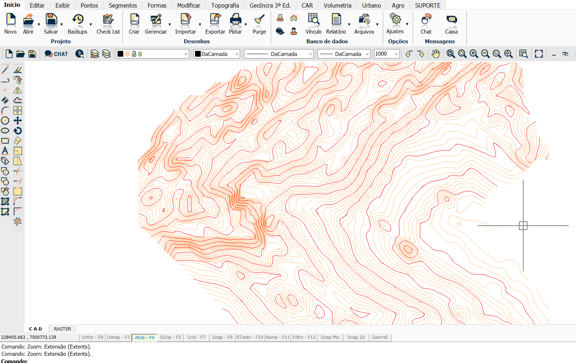The width and height of the screenshot is (576, 363).
Task: Click the CHAT toolbar button
Action: point(56,54)
